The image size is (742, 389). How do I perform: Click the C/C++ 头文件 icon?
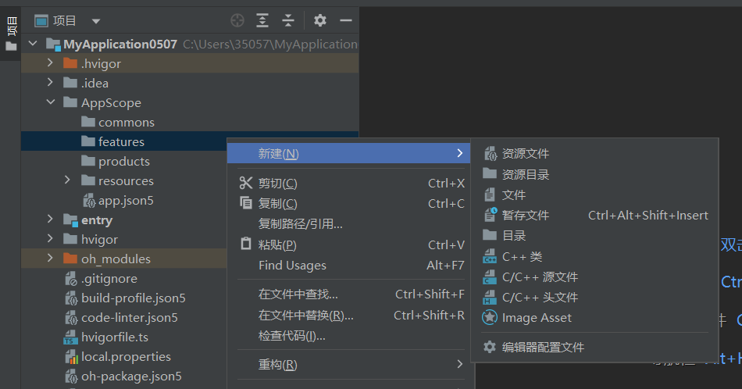coord(490,297)
